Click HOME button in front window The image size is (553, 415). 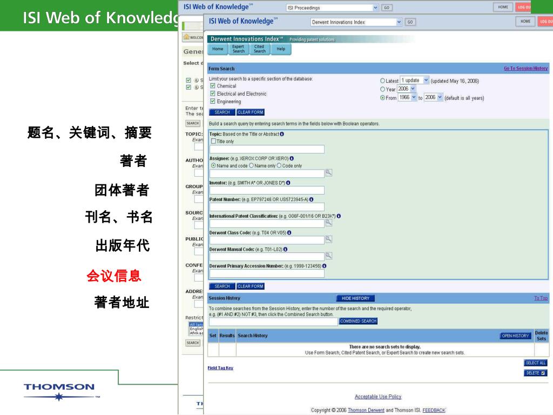pos(525,22)
